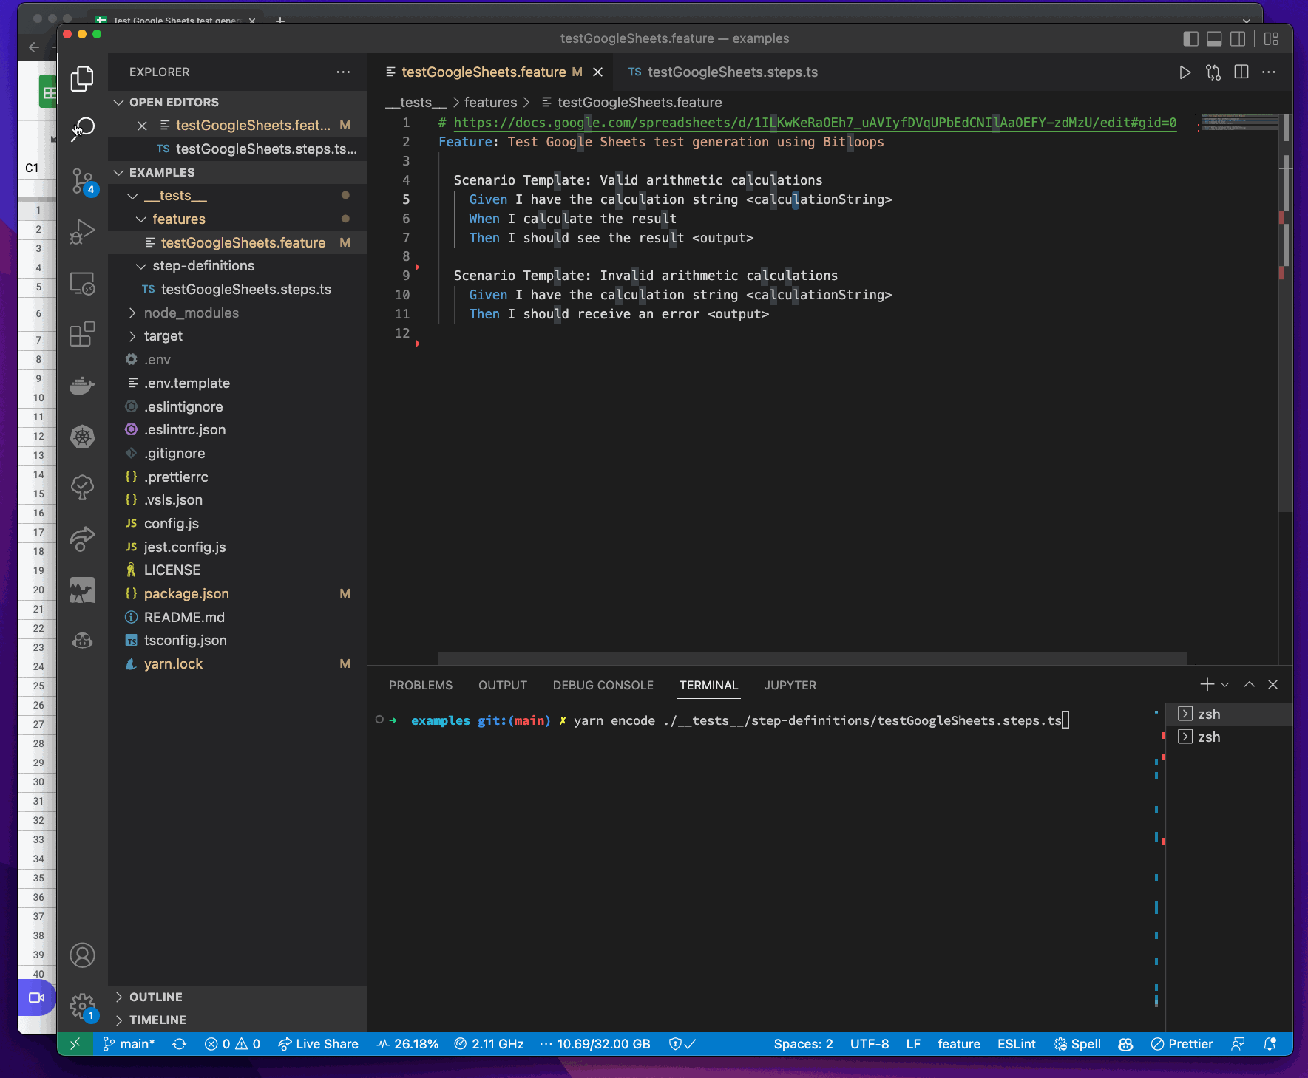Screen dimensions: 1308x1078
Task: Open package.json in the explorer
Action: click(x=186, y=593)
